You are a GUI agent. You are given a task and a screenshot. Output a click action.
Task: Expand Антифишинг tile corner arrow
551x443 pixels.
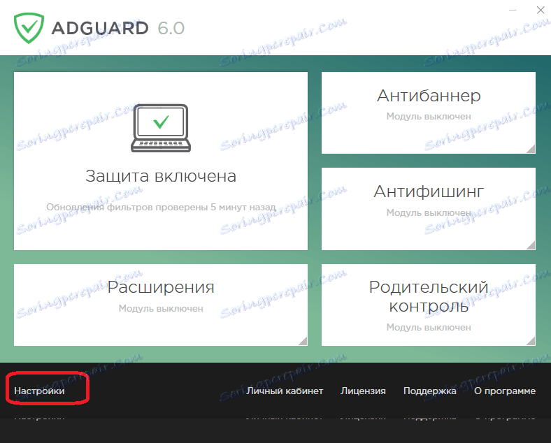pos(531,245)
